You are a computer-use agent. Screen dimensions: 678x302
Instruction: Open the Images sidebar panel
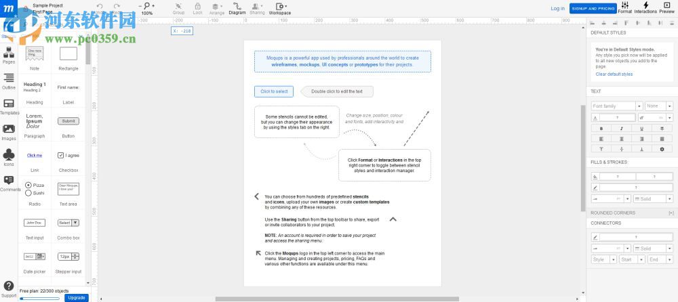click(x=9, y=132)
